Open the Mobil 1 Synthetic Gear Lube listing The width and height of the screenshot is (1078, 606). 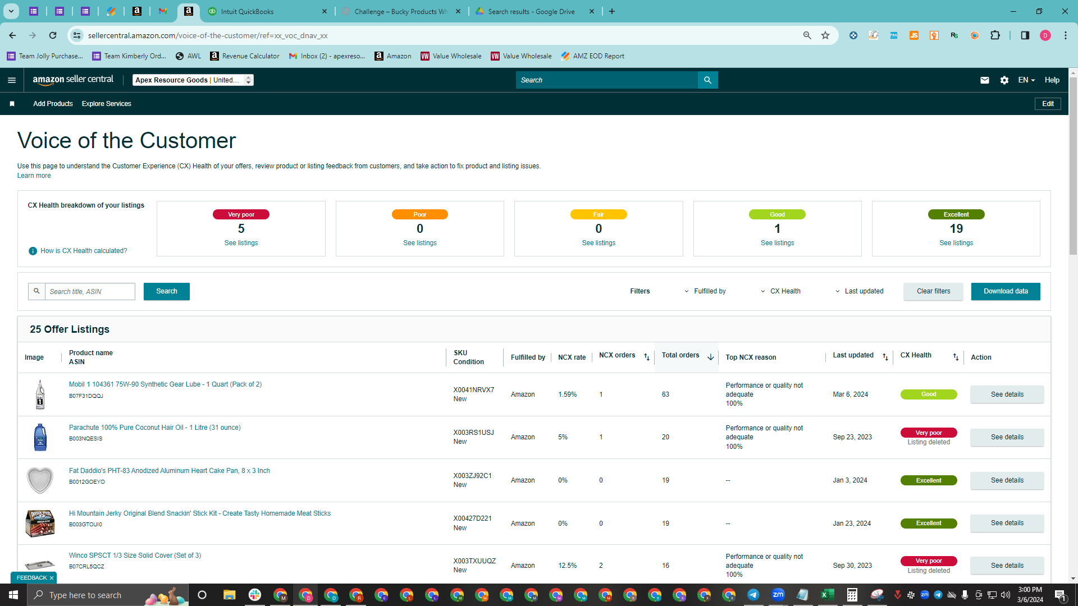[165, 384]
